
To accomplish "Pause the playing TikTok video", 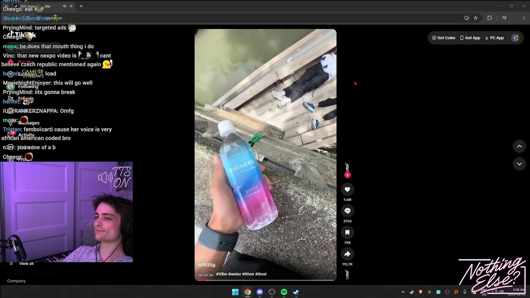I will pyautogui.click(x=265, y=155).
